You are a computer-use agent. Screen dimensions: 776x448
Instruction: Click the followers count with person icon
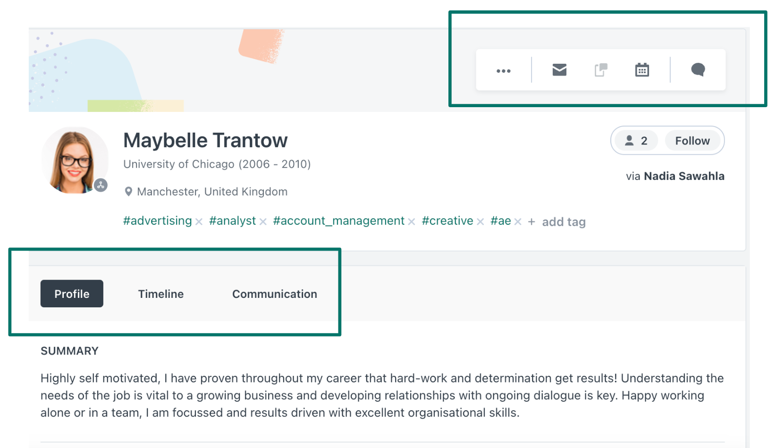pyautogui.click(x=636, y=141)
